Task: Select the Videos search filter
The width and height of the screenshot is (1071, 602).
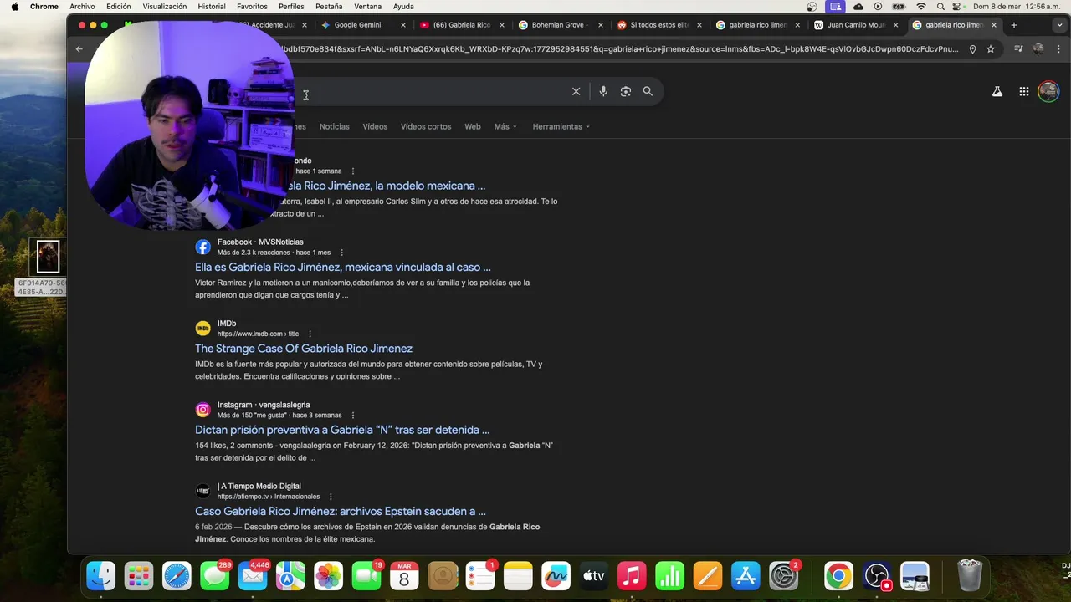Action: click(x=375, y=127)
